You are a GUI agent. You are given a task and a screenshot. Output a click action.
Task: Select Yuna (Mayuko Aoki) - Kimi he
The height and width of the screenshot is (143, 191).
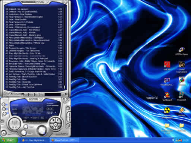[x=34, y=32]
